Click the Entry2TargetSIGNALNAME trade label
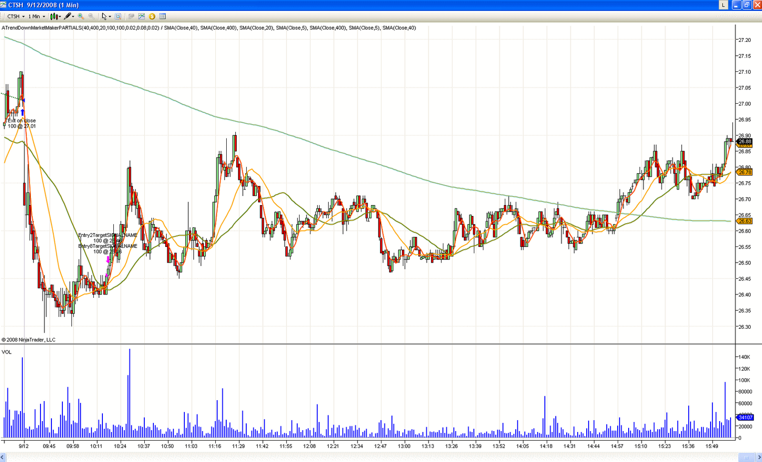Image resolution: width=762 pixels, height=462 pixels. tap(108, 235)
